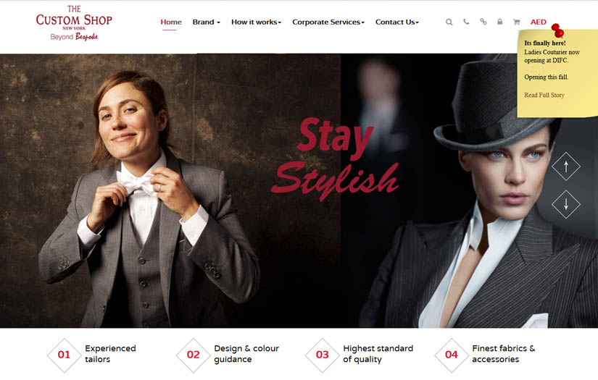Select the Home menu item
This screenshot has height=380, width=598.
(171, 22)
